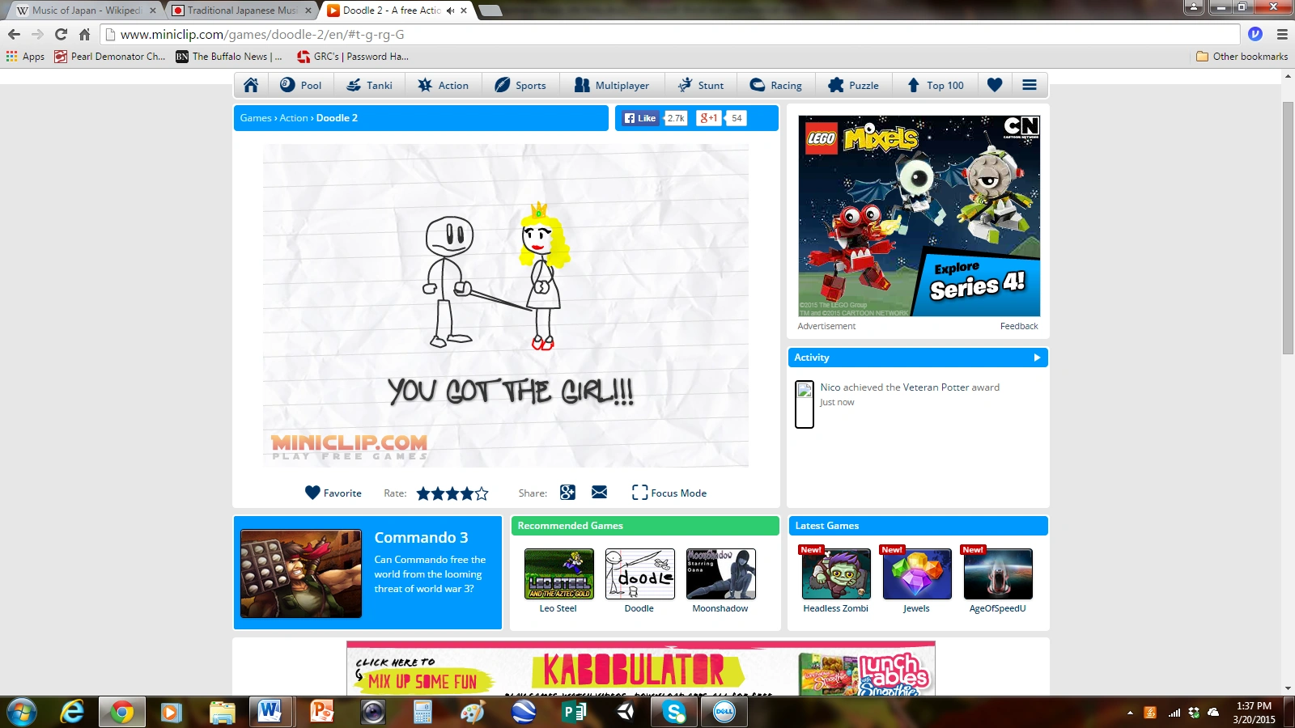The image size is (1295, 728).
Task: Click the LEGO Mixels advertisement
Action: click(x=919, y=216)
